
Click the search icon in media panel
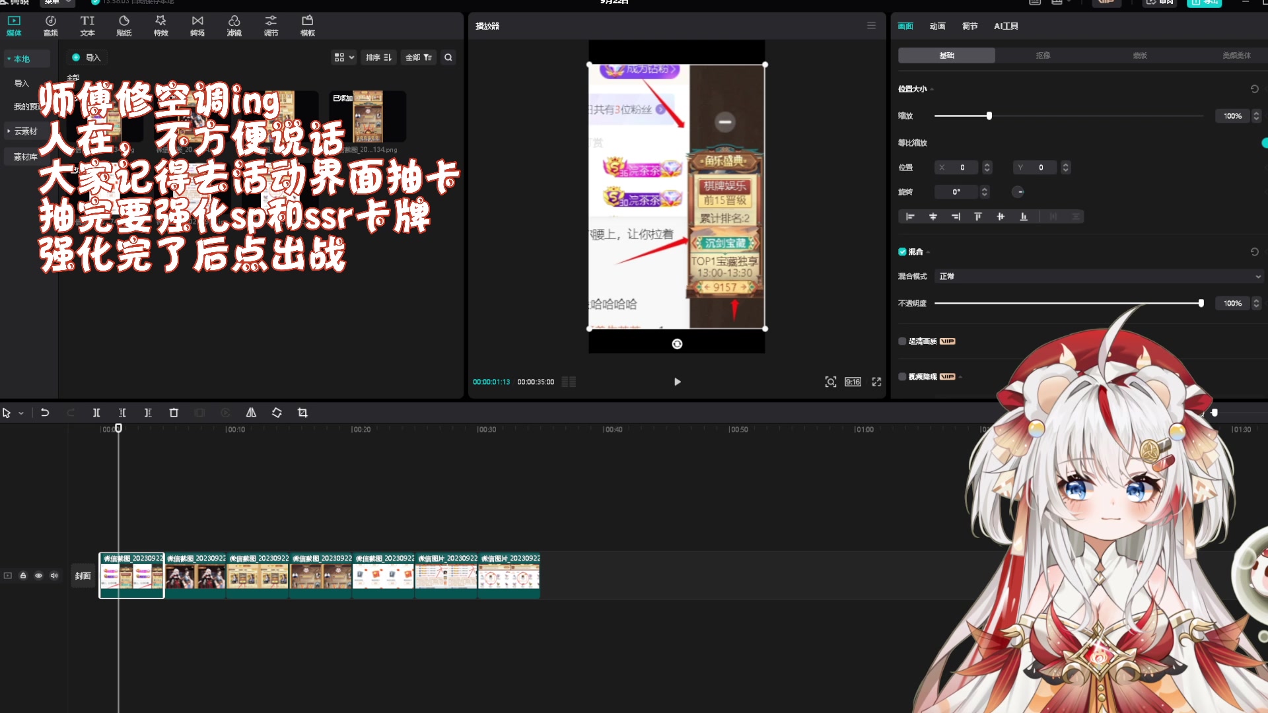[x=448, y=57]
